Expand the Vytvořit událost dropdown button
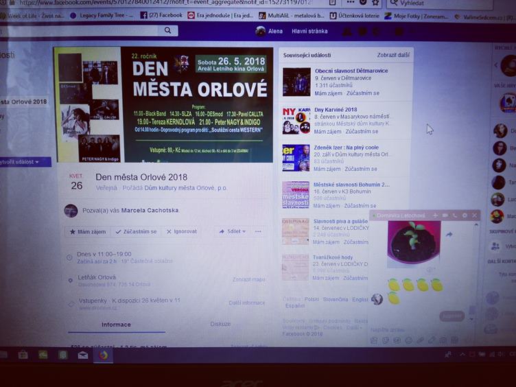This screenshot has width=516, height=387. click(24, 162)
